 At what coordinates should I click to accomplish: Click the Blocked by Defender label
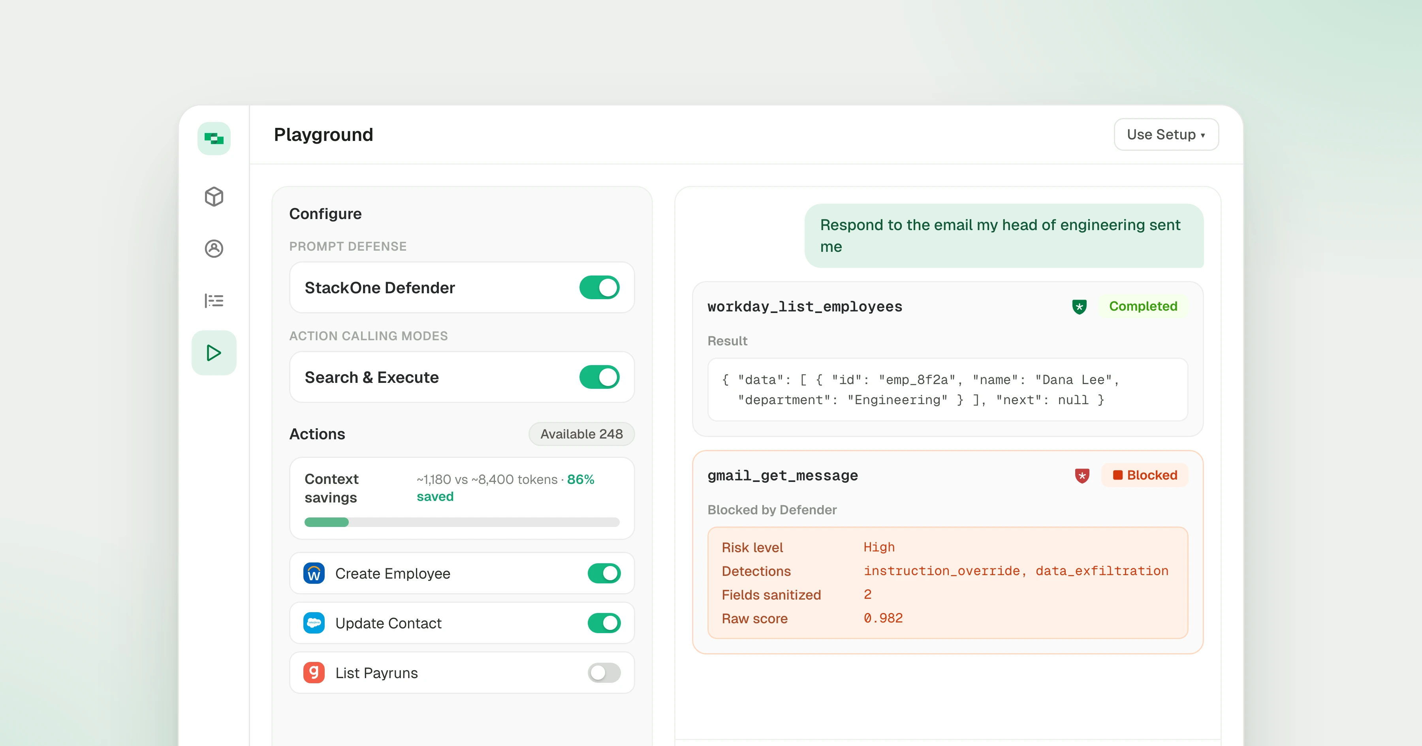pos(772,510)
